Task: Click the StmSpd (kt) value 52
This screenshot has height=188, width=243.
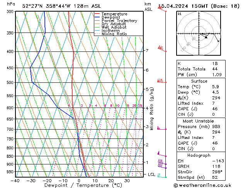Action: (x=215, y=177)
